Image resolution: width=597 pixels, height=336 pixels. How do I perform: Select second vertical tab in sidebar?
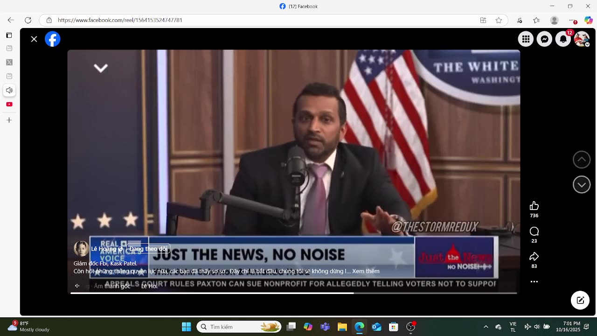9,62
